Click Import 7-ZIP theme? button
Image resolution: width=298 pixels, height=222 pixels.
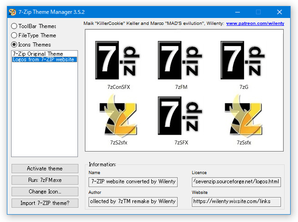[x=45, y=203]
